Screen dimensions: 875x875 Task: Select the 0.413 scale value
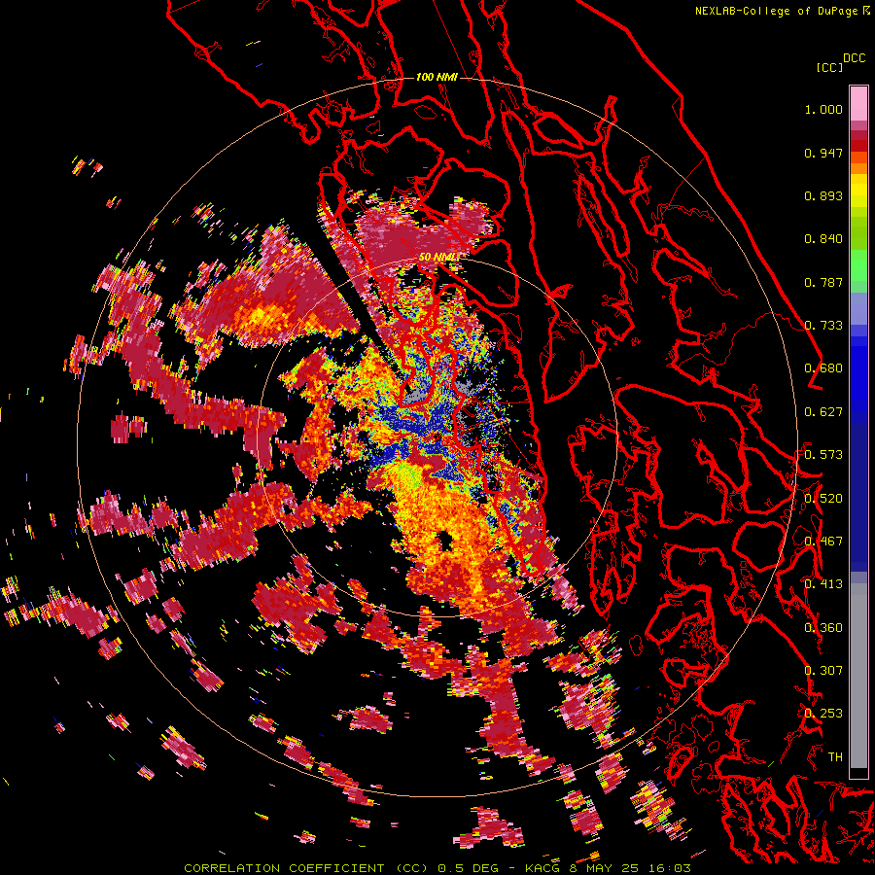[823, 584]
